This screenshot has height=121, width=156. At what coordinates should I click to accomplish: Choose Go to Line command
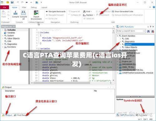(x=51, y=19)
